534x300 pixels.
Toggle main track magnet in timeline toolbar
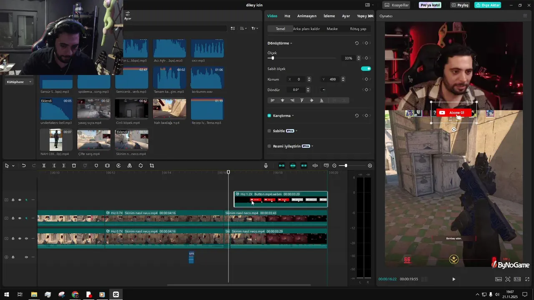[x=282, y=165]
